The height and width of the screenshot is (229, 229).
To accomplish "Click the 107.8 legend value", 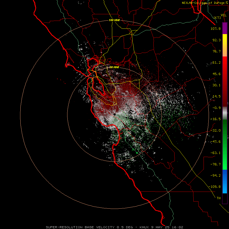I will (x=216, y=28).
